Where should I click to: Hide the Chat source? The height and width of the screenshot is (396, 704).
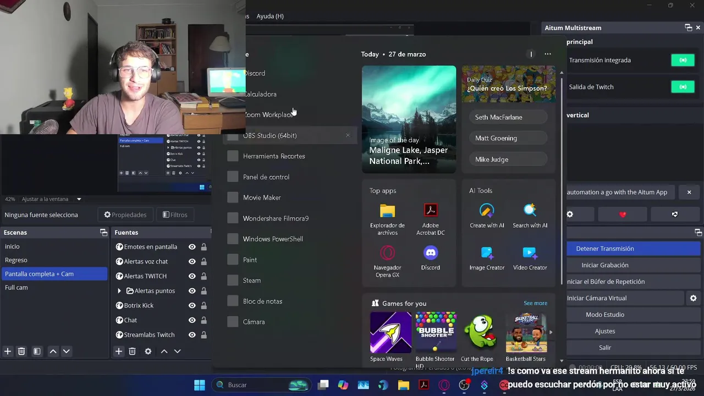(192, 320)
